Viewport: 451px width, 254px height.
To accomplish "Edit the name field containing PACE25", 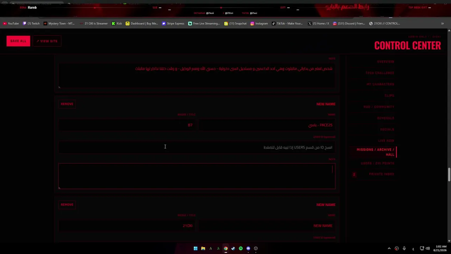I will coord(266,125).
